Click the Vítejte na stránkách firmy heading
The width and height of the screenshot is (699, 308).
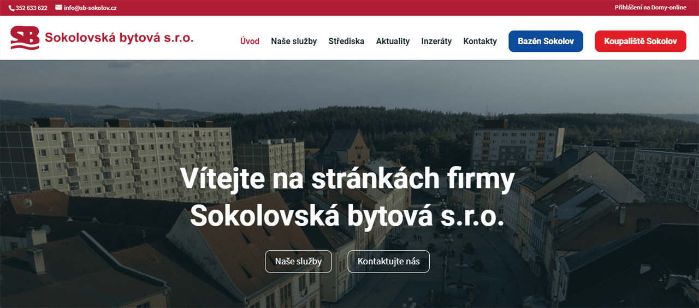tap(347, 179)
